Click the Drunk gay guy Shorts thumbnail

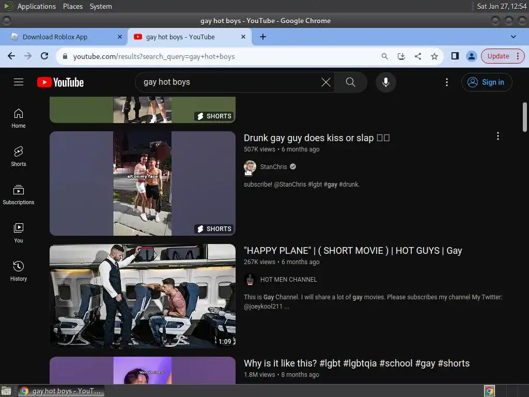tap(143, 184)
